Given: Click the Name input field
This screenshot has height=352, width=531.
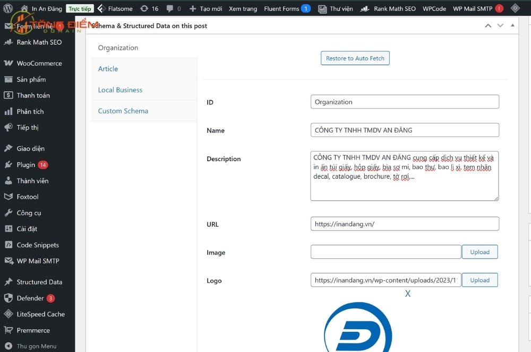Looking at the screenshot, I should click(x=405, y=130).
